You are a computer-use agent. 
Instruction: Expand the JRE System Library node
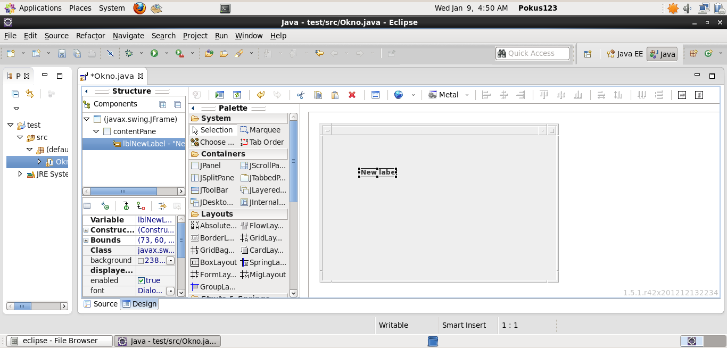pos(20,174)
